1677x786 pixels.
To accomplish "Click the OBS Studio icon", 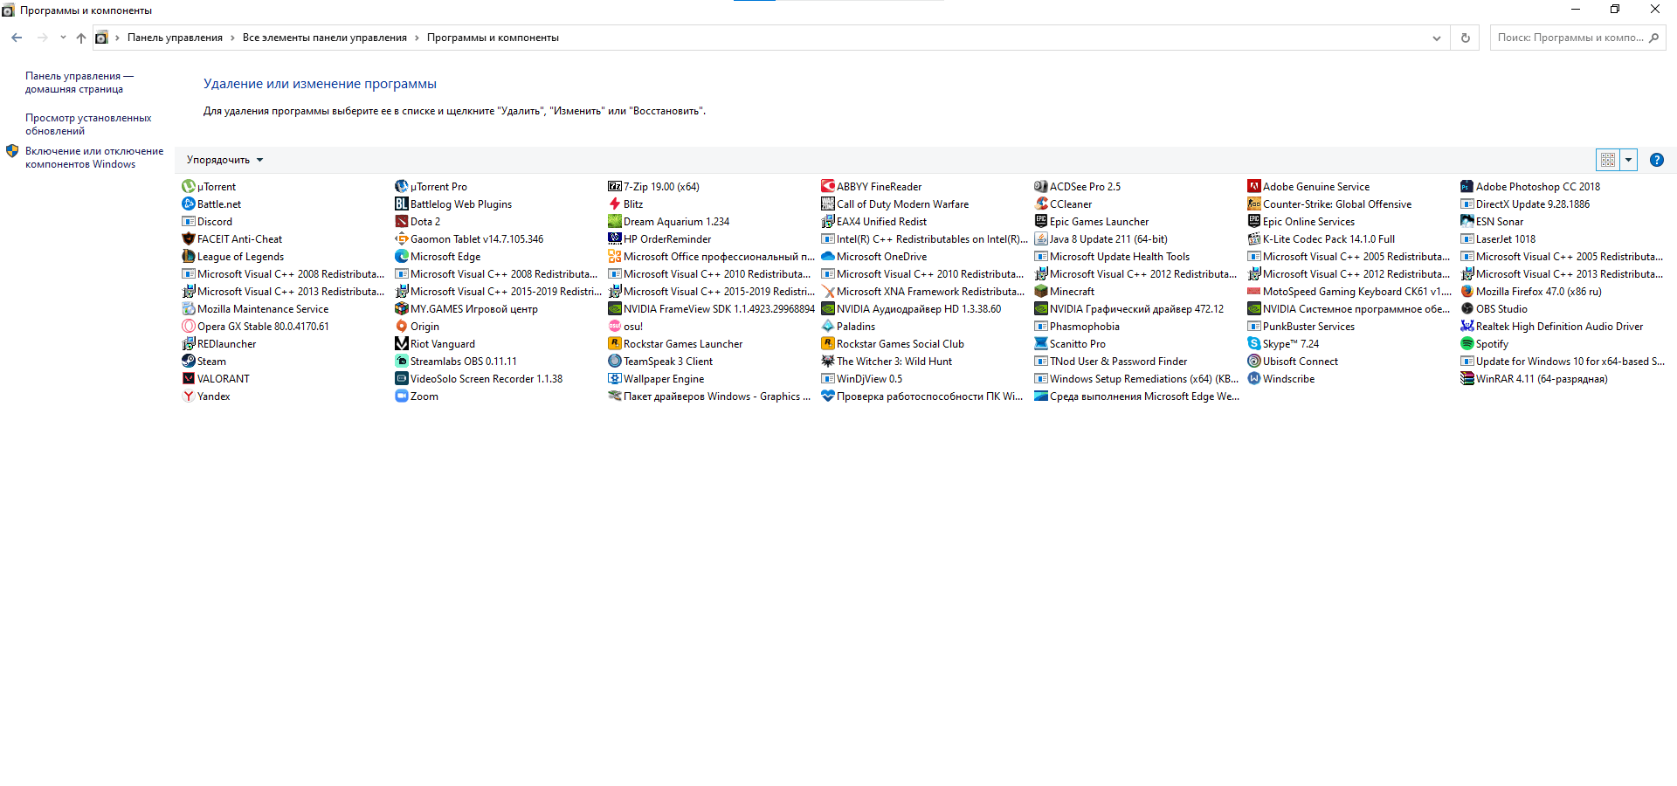I will (1467, 308).
